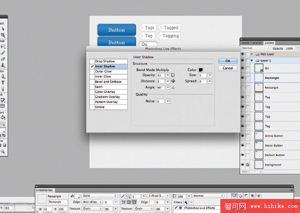Click the Angle value field
Screen dimensions: 300x213
160,87
